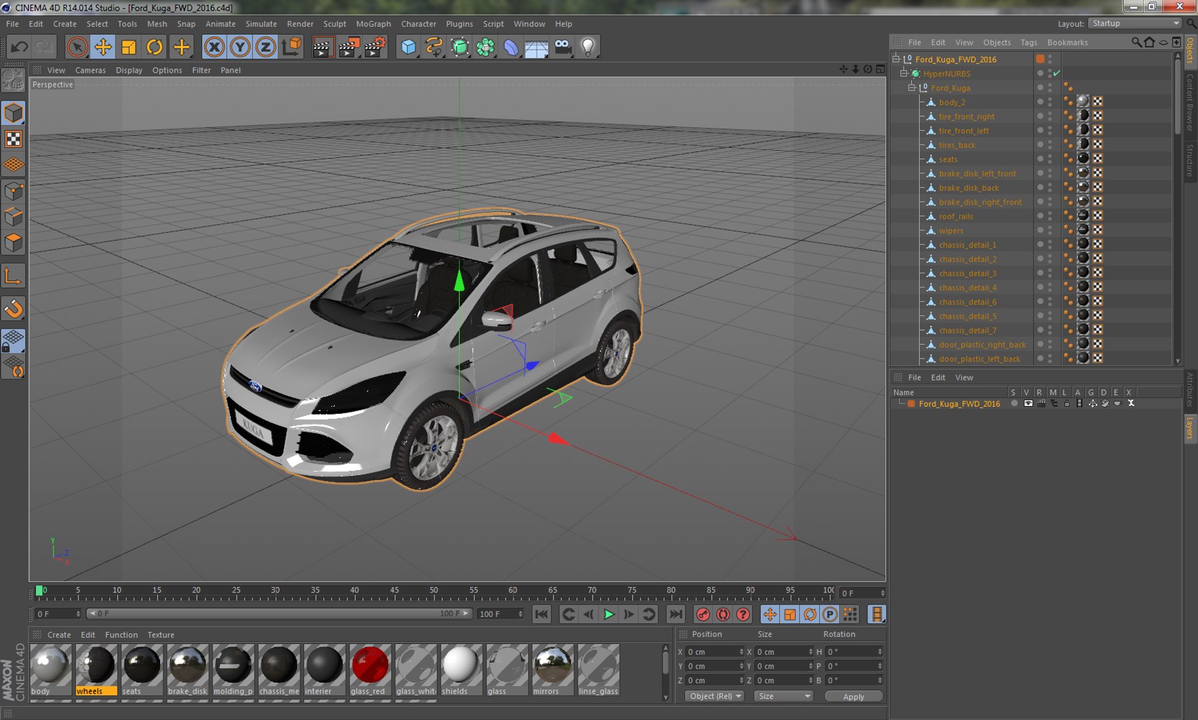Screen dimensions: 1198x720
Task: Enable snapping magnet icon
Action: [x=13, y=309]
